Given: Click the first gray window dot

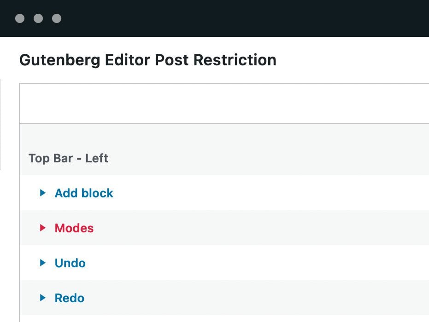Looking at the screenshot, I should (20, 18).
